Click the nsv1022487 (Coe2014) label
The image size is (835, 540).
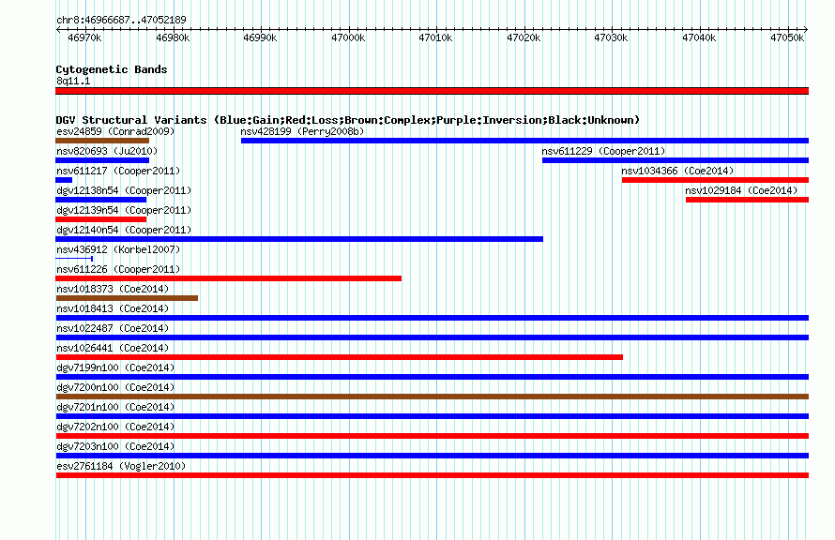pos(113,328)
